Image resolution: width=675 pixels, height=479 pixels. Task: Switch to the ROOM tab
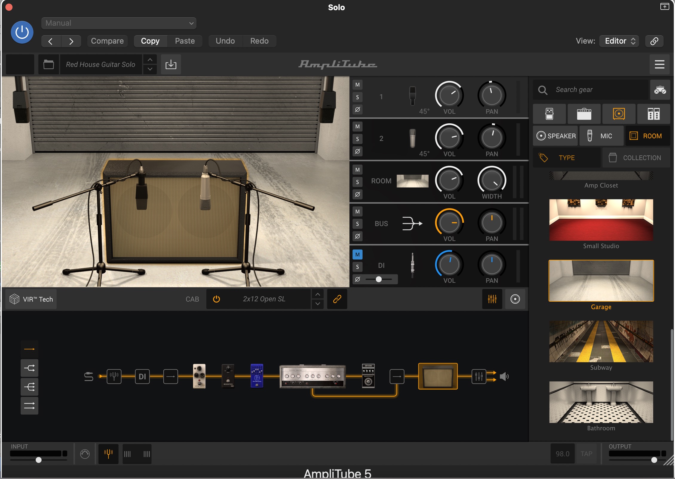(648, 136)
